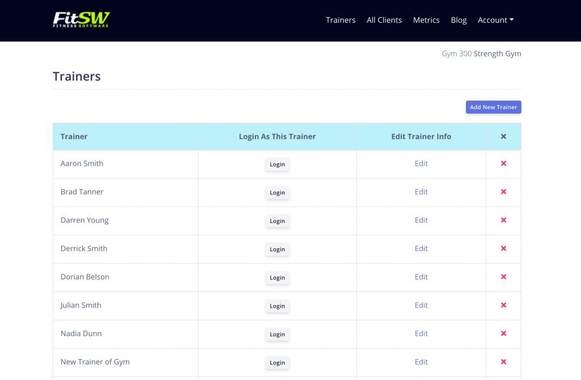Delete Darren Young via red X icon
This screenshot has width=581, height=380.
click(503, 220)
